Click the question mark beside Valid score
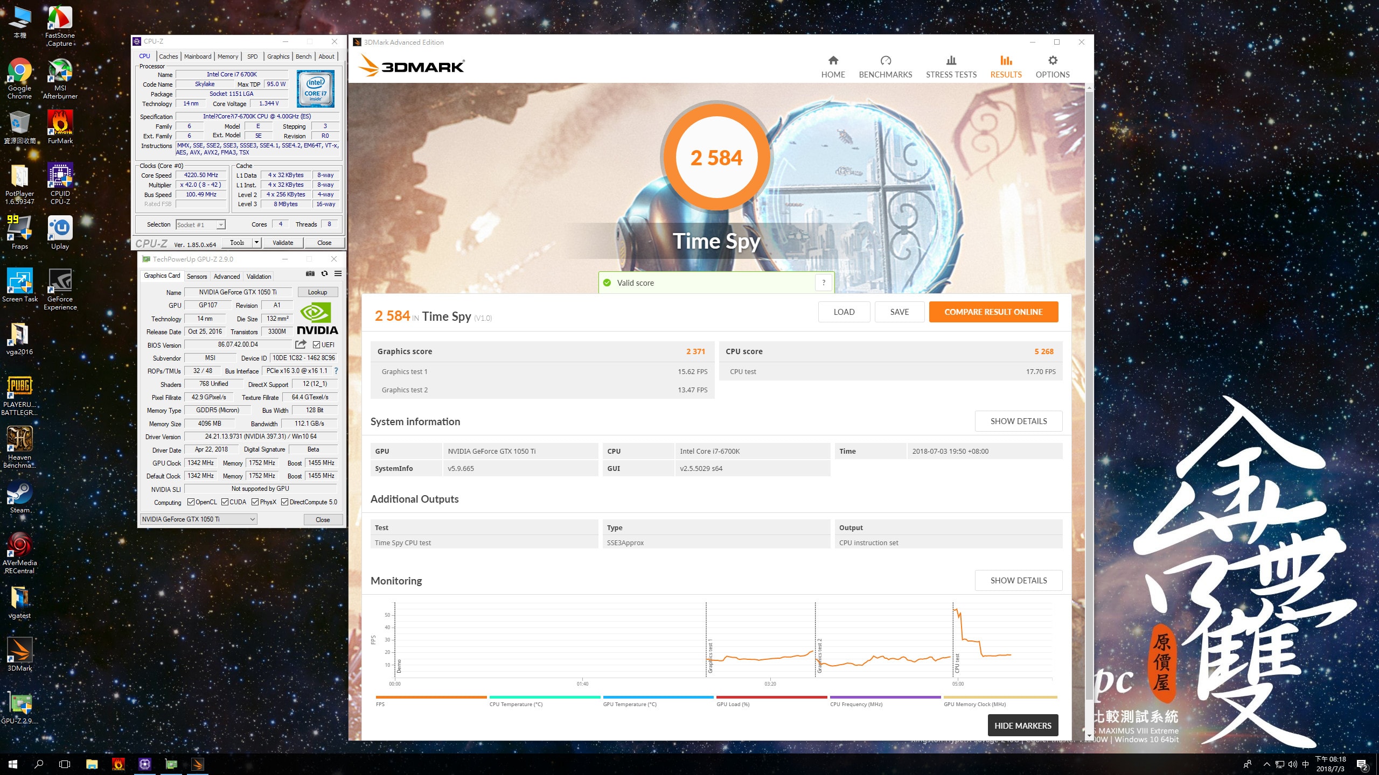This screenshot has width=1379, height=775. point(823,283)
